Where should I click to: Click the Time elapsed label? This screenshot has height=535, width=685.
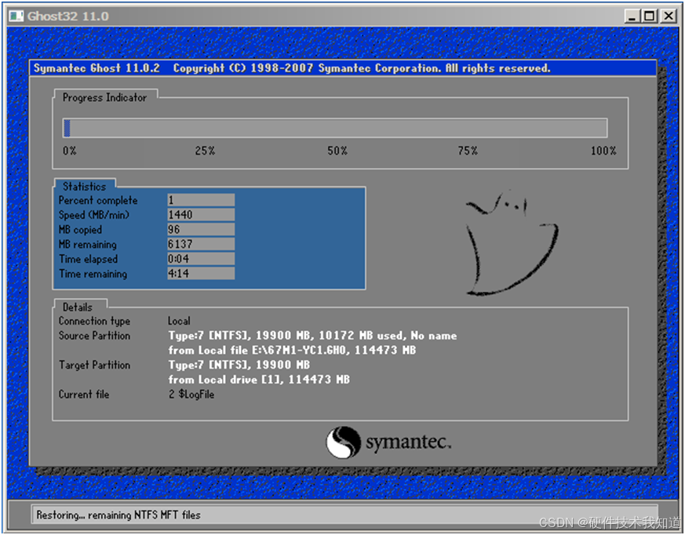88,259
